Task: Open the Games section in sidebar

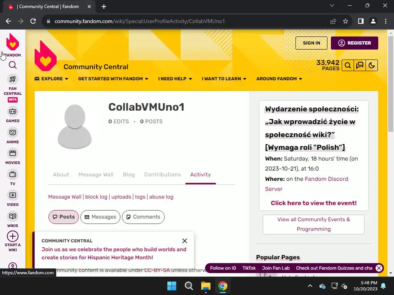Action: (13, 115)
